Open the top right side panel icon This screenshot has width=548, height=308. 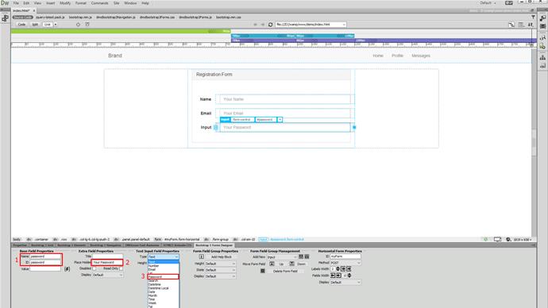pyautogui.click(x=542, y=18)
